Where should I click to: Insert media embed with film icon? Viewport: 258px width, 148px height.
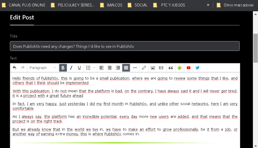click(x=161, y=68)
